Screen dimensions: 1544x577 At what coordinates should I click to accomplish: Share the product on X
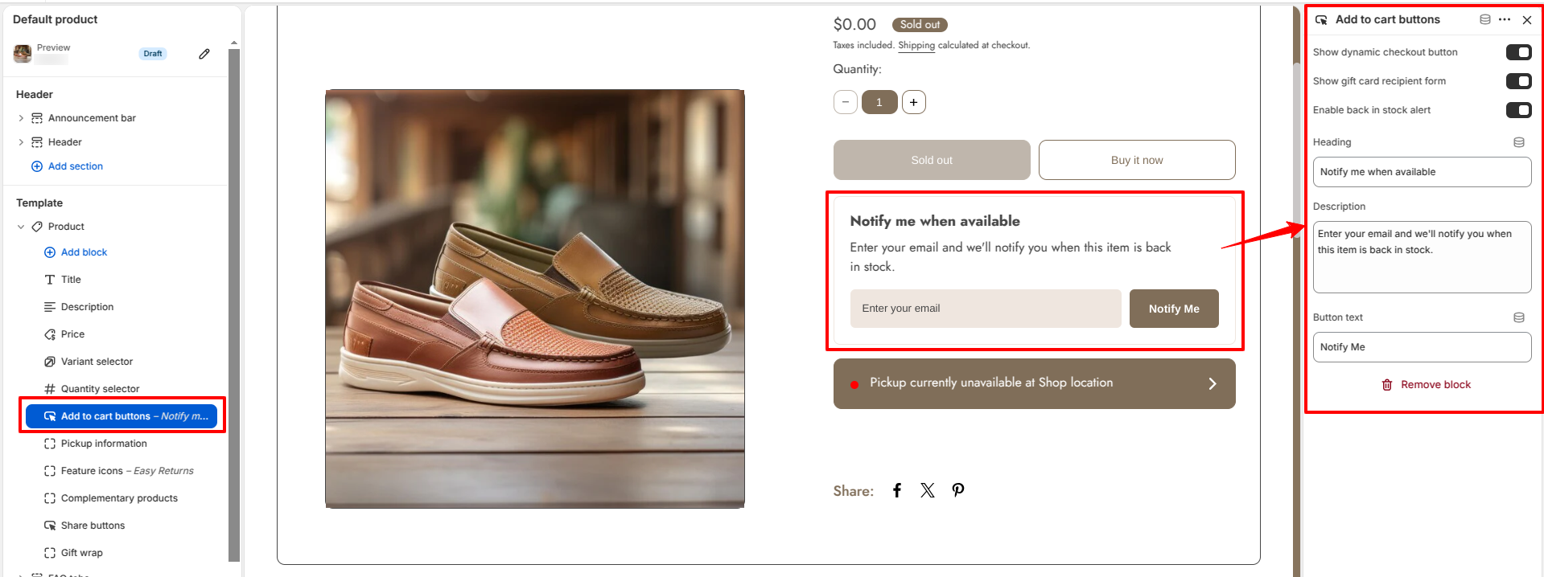[x=928, y=490]
